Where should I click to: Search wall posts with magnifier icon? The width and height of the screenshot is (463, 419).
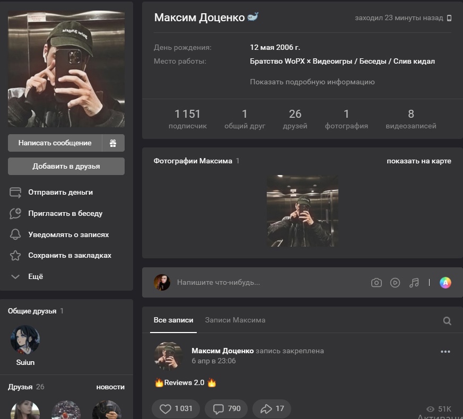[x=447, y=321]
